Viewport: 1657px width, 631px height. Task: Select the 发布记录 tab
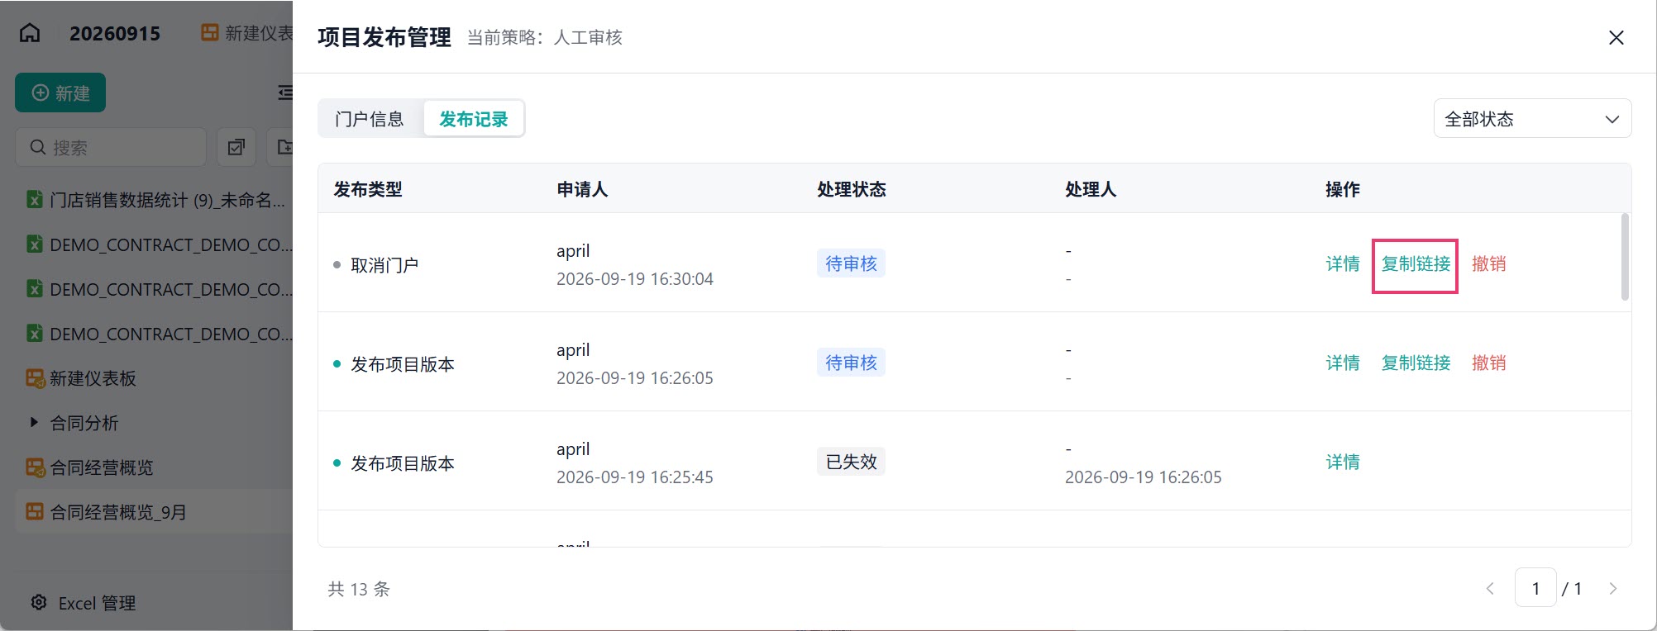pos(474,119)
